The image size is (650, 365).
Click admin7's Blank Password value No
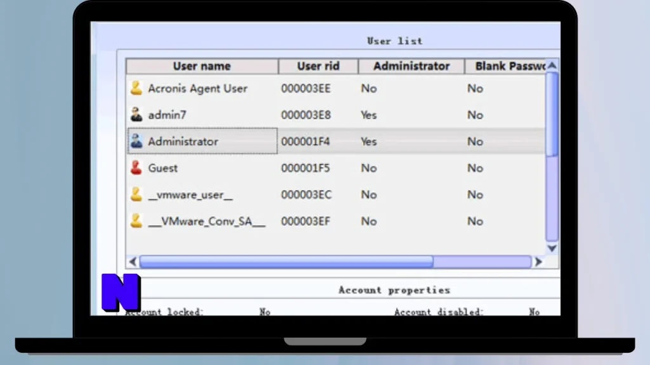coord(475,115)
